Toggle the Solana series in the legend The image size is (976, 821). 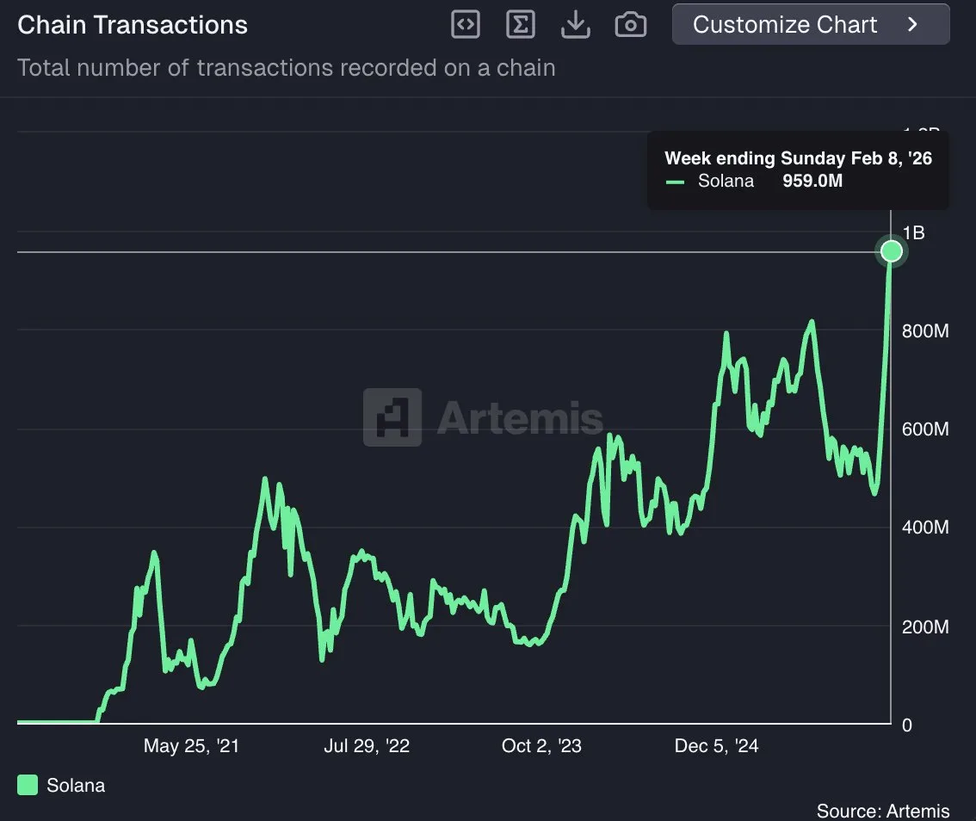click(60, 785)
